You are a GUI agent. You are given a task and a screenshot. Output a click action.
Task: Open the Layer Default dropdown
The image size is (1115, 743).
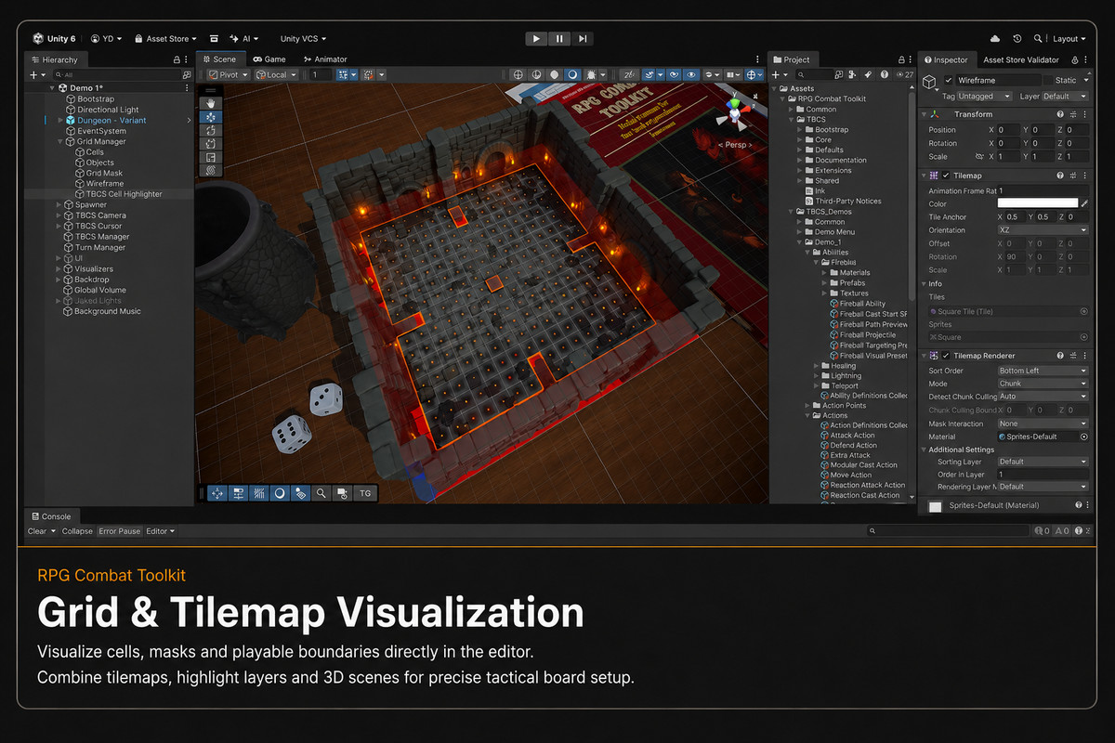tap(1064, 96)
